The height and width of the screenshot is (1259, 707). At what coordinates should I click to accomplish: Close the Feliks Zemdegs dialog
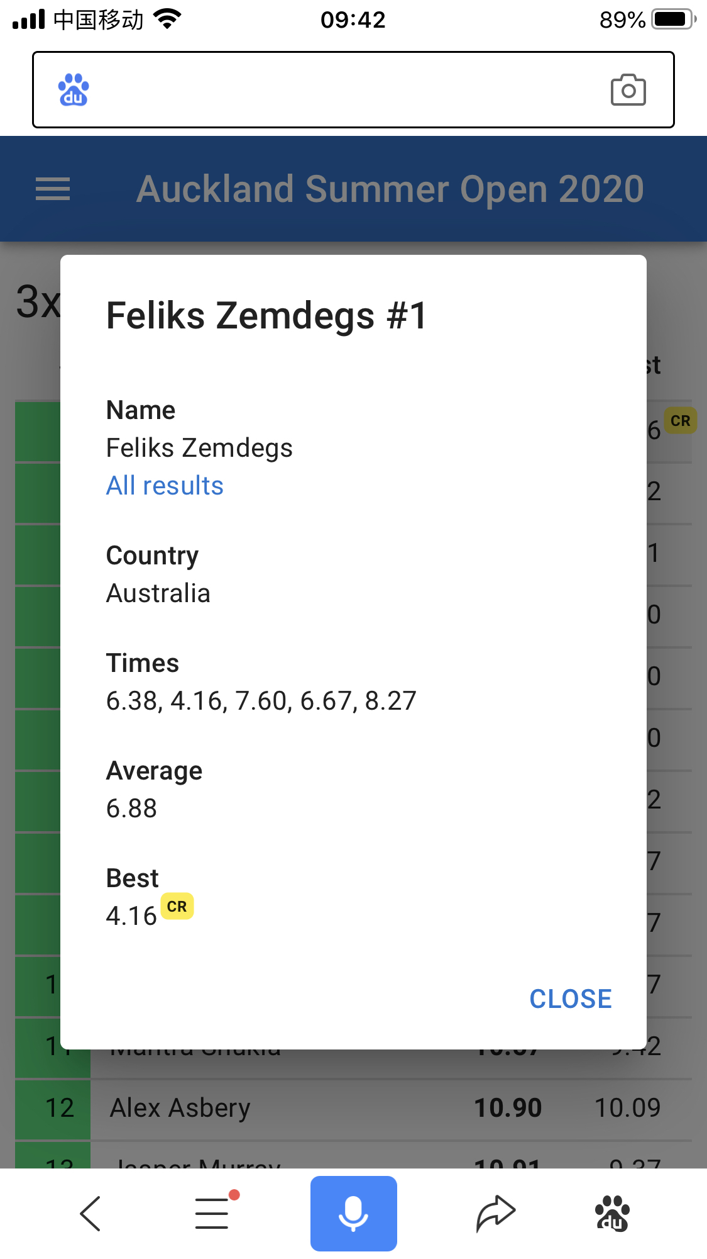[571, 999]
